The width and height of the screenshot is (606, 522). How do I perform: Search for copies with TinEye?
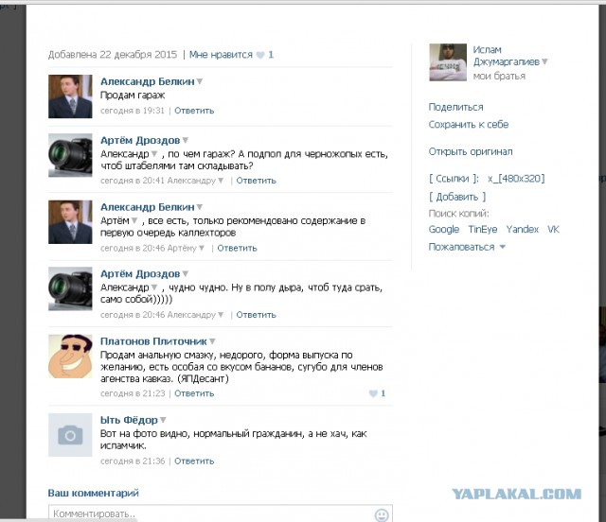click(483, 230)
